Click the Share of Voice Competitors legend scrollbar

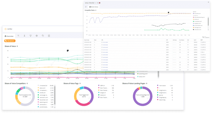point(55,95)
